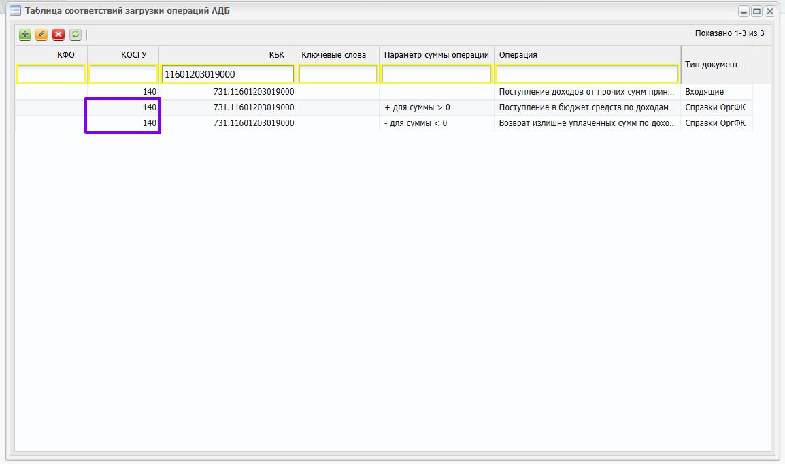Click the Входящие document type cell
Image resolution: width=785 pixels, height=464 pixels.
click(x=716, y=92)
